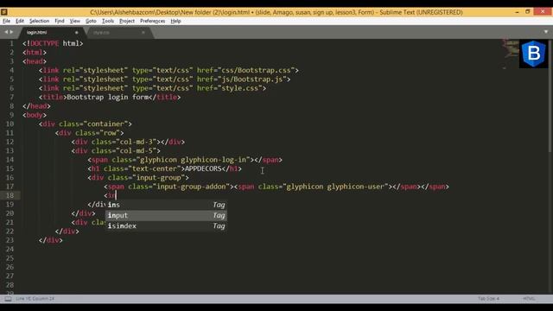Go to next tab with right arrow

[x=11, y=32]
